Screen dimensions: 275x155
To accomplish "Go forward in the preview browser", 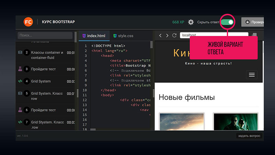I will (x=167, y=35).
